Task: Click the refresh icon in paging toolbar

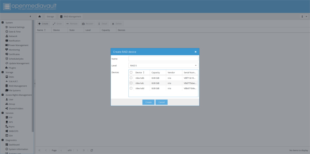Action: point(92,150)
